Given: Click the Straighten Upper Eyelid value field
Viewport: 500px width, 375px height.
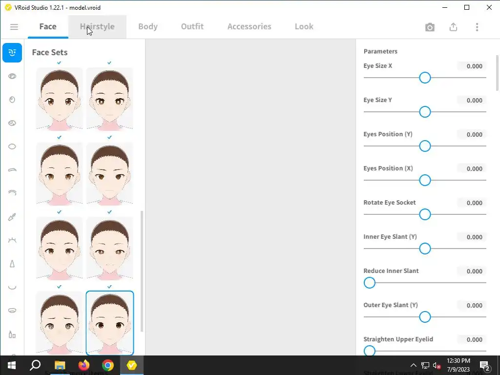Looking at the screenshot, I should pos(472,339).
